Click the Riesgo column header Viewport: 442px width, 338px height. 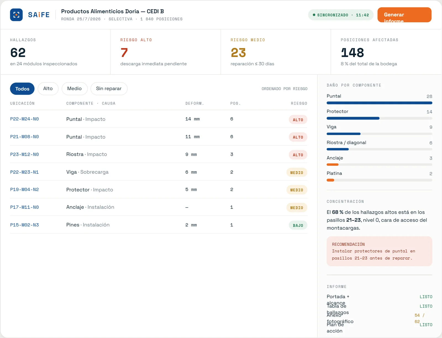pos(299,103)
